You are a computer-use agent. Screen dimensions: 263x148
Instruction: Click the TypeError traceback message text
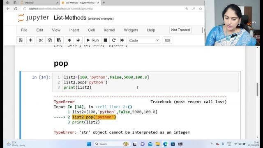tap(122, 132)
